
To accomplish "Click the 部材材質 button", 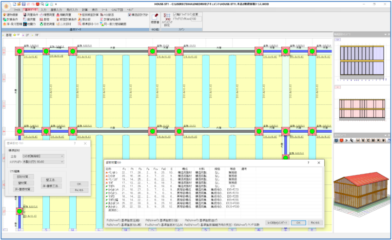I will pos(23,177).
